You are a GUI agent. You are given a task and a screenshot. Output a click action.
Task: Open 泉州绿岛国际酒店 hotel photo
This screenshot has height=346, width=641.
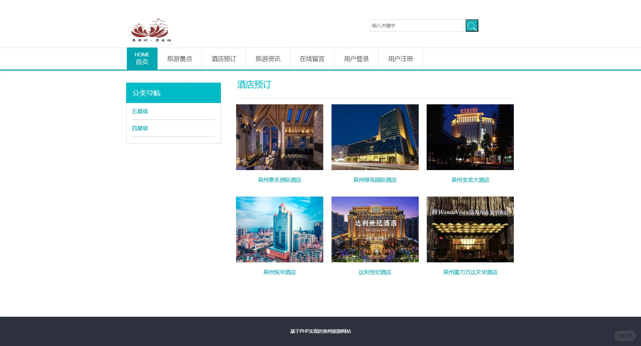(x=375, y=137)
